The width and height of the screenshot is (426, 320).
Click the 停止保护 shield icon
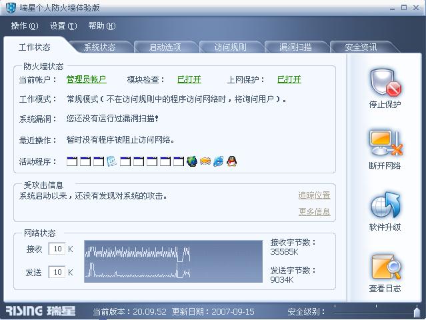[x=385, y=82]
